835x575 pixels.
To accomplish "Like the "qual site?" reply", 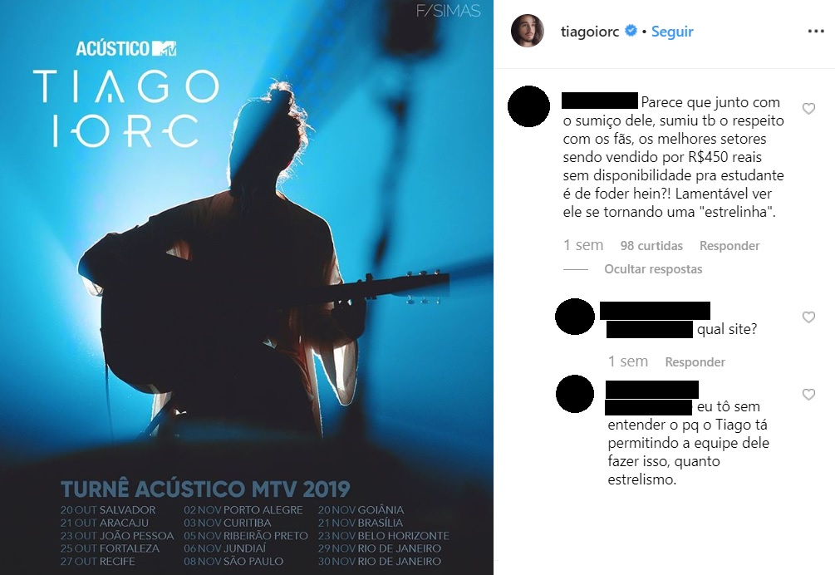I will 808,317.
